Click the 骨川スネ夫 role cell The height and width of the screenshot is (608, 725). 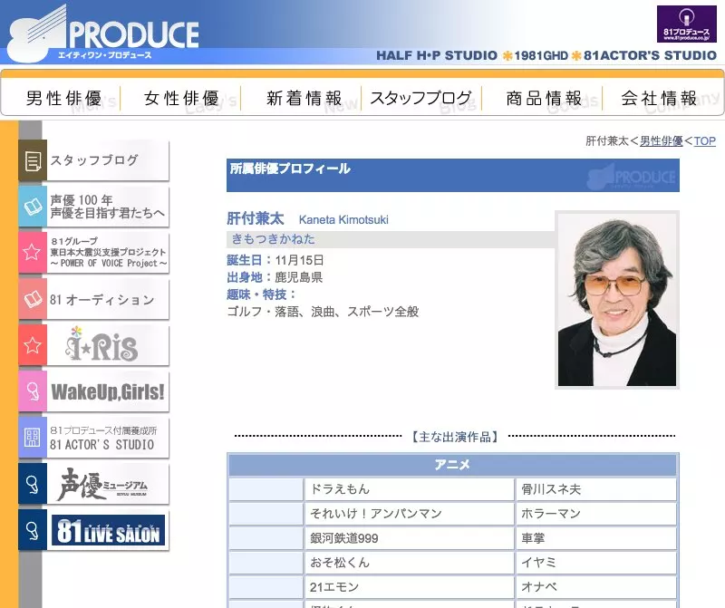[x=596, y=489]
